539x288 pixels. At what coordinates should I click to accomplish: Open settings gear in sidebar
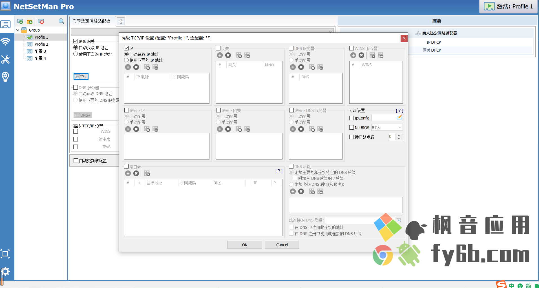[x=5, y=272]
